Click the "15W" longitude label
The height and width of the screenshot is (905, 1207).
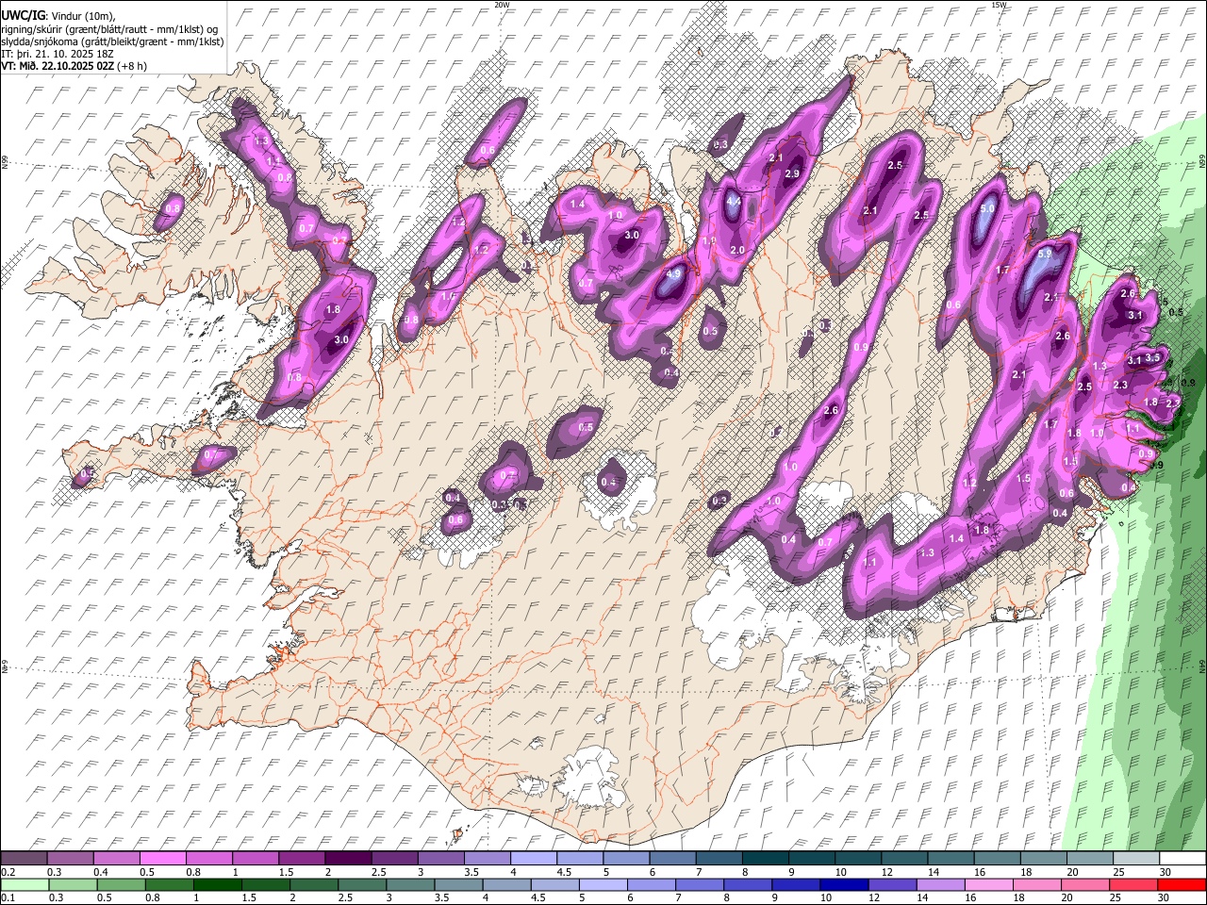999,5
